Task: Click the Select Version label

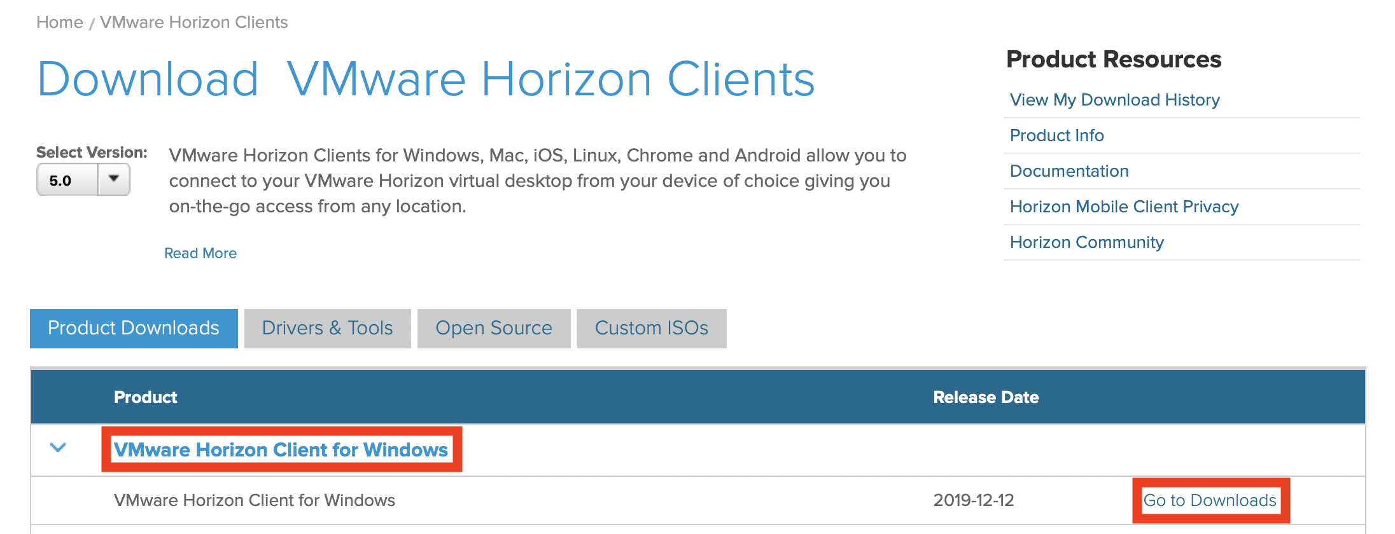Action: (x=92, y=153)
